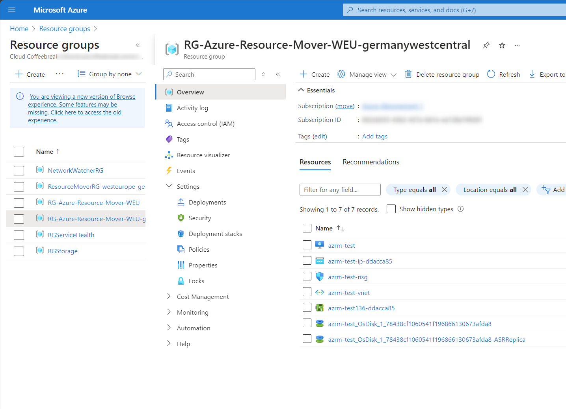Pin the resource group to dashboard
566x409 pixels.
(x=486, y=45)
